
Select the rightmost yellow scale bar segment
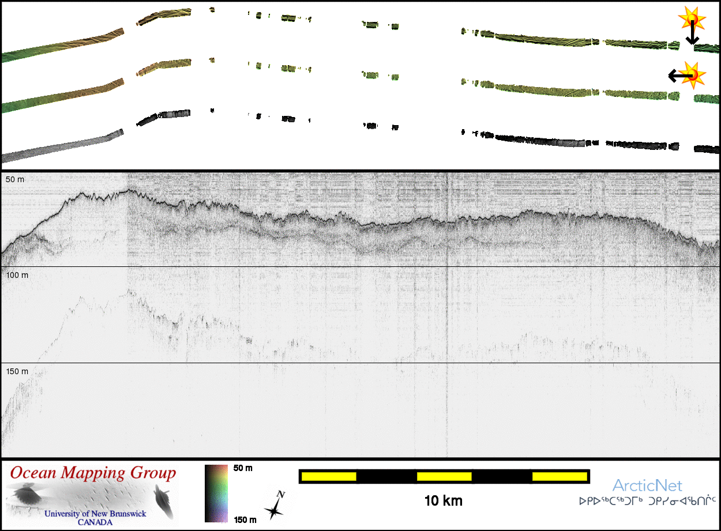[558, 476]
